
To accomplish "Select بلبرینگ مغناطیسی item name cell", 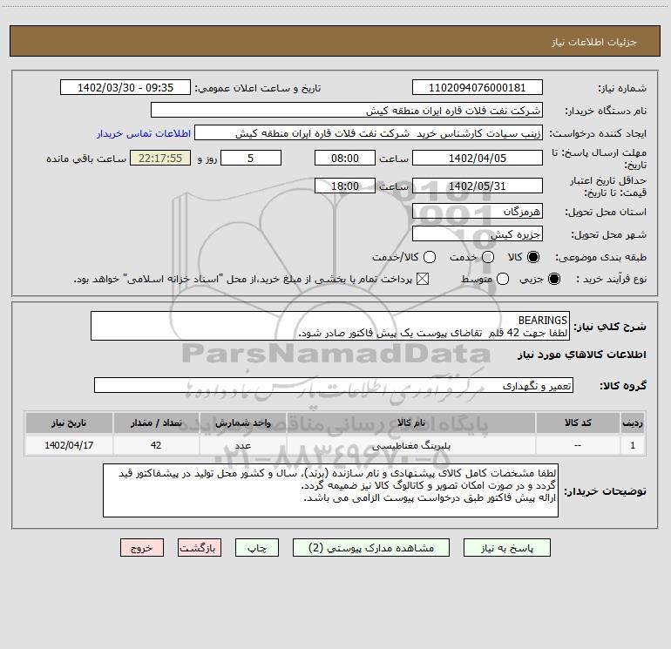I will (411, 445).
